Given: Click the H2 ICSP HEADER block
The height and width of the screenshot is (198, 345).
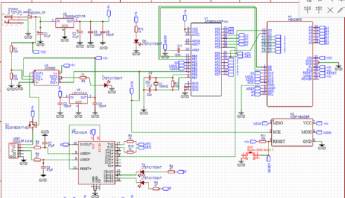Looking at the screenshot, I should [292, 131].
